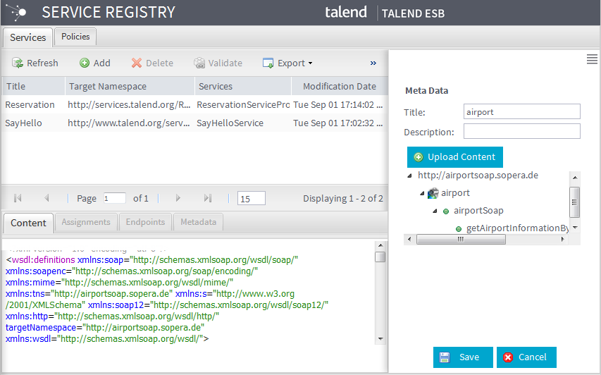Go to next page arrow
601x375 pixels.
pyautogui.click(x=178, y=199)
